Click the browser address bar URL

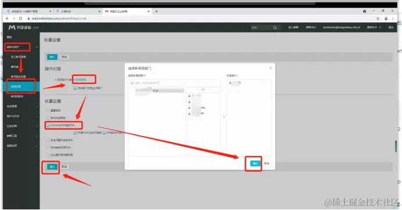pos(59,19)
